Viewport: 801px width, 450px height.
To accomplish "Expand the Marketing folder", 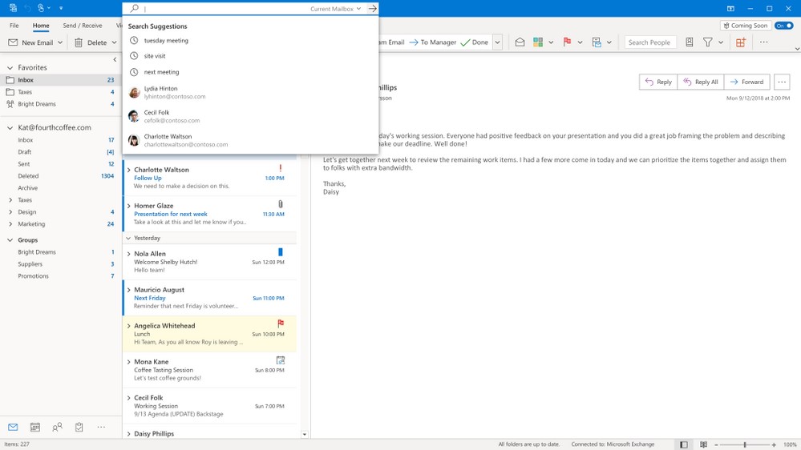I will point(10,224).
